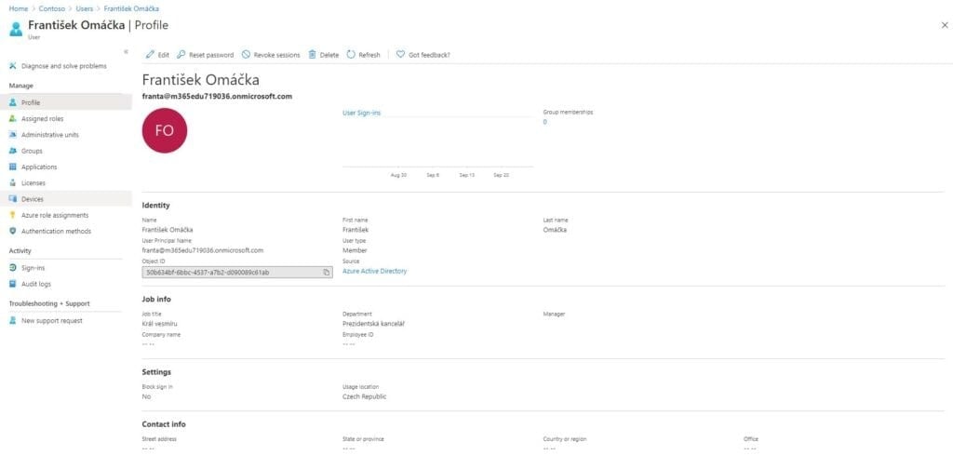Navigate to Contoso in breadcrumb
The image size is (953, 455).
point(51,8)
